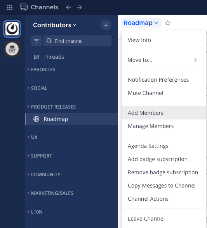
Task: Toggle the Roadmap channel header dropdown
Action: [x=141, y=23]
